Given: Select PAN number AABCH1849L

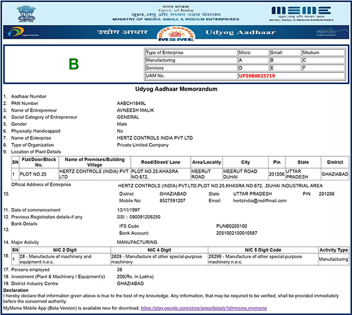Looking at the screenshot, I should [131, 103].
